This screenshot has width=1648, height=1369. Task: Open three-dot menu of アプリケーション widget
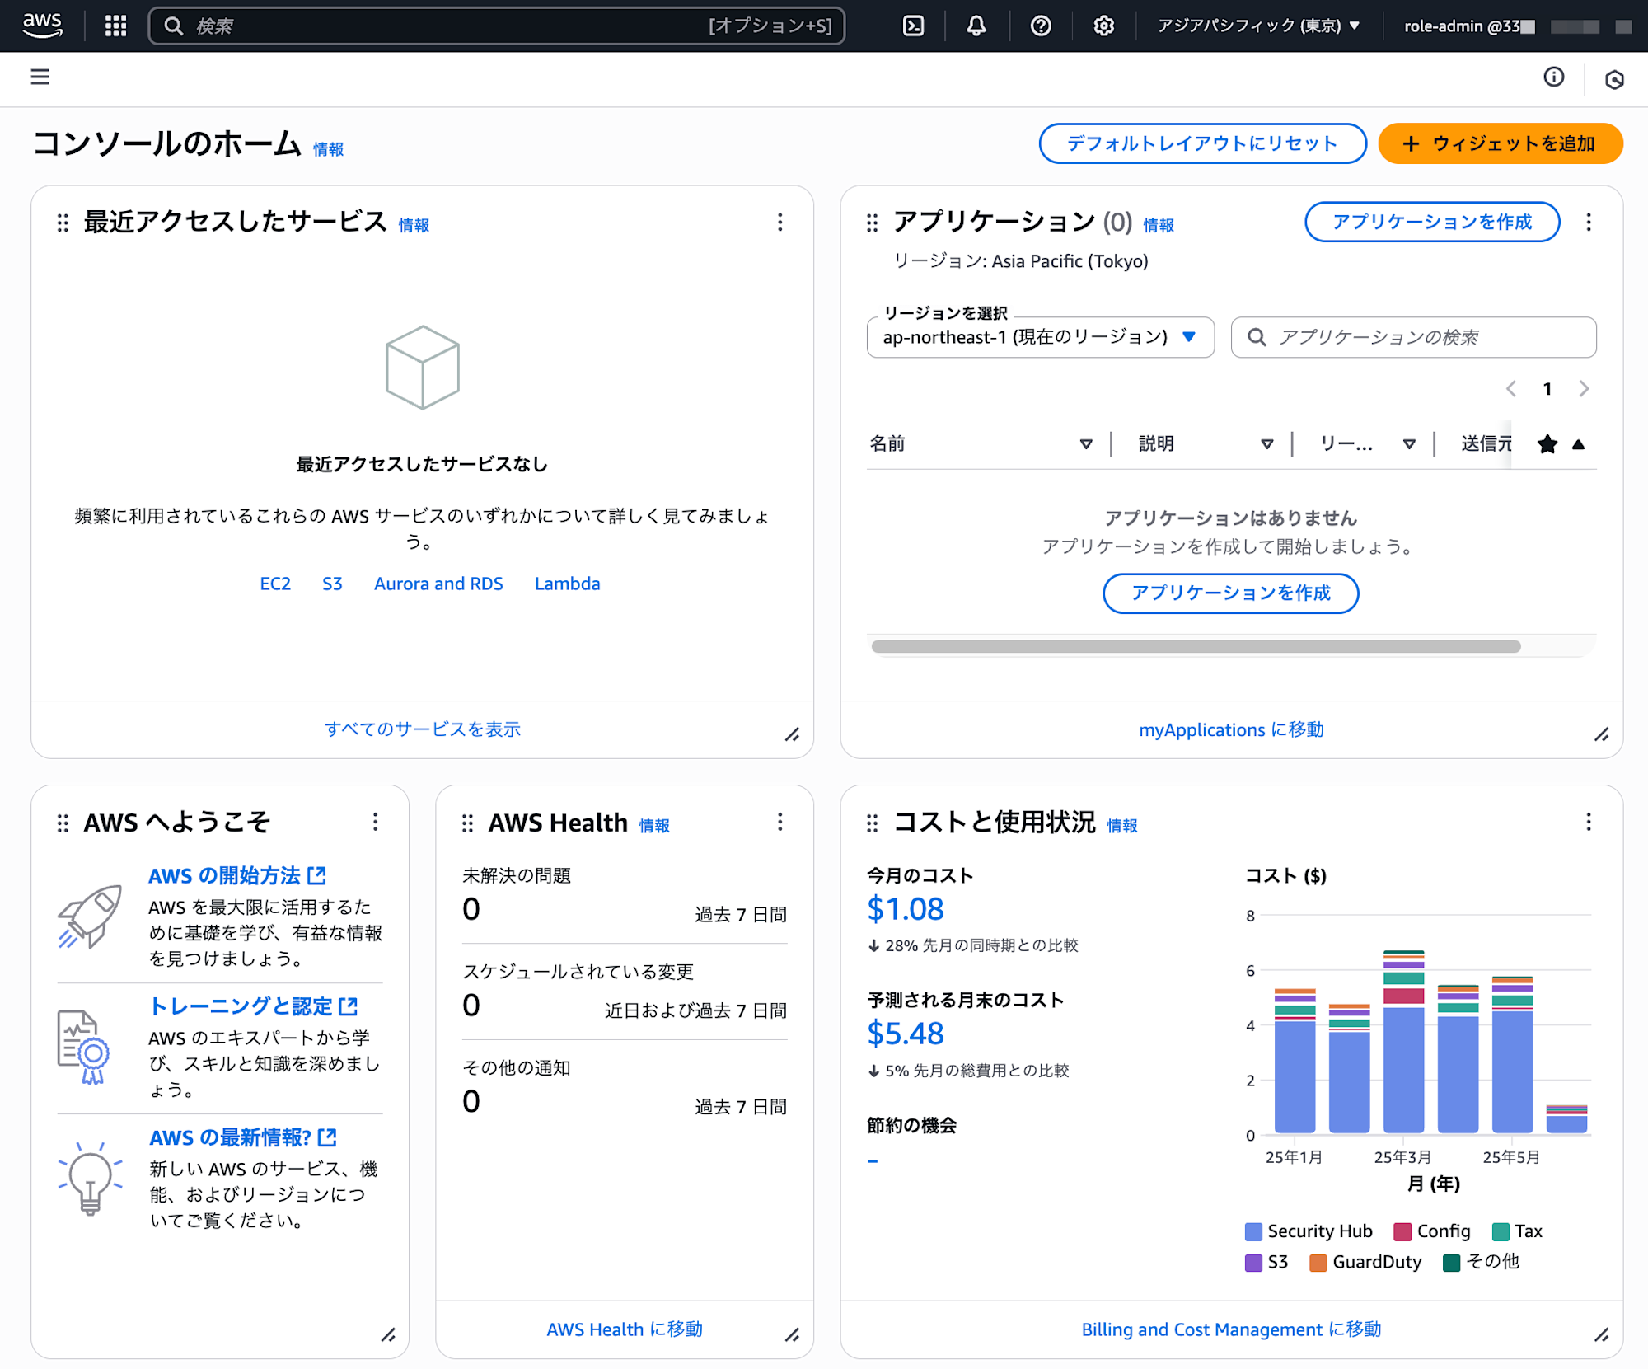pos(1589,222)
